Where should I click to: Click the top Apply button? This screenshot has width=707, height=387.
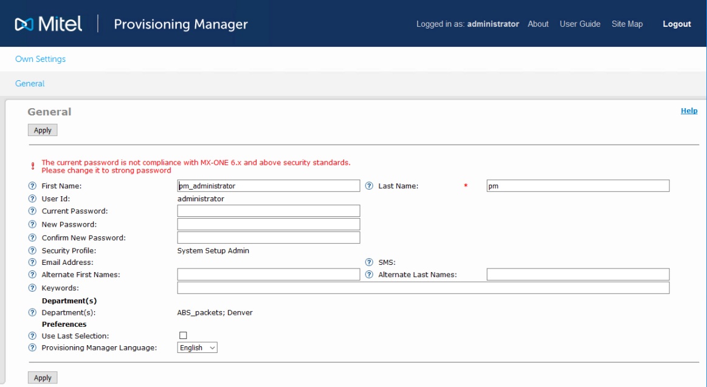click(43, 131)
